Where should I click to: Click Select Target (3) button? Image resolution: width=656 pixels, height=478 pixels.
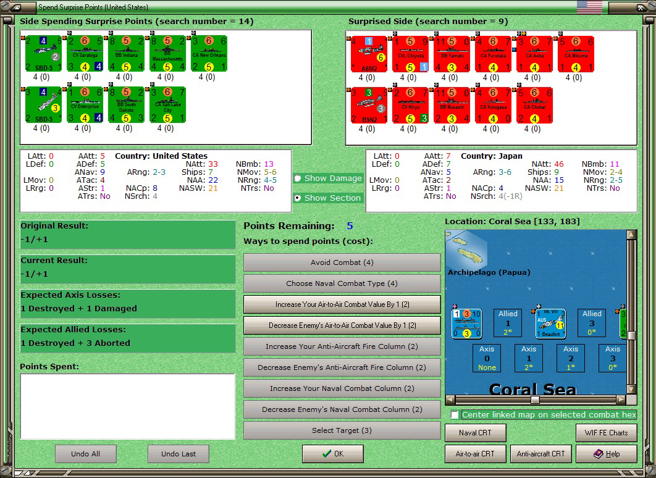tap(342, 430)
